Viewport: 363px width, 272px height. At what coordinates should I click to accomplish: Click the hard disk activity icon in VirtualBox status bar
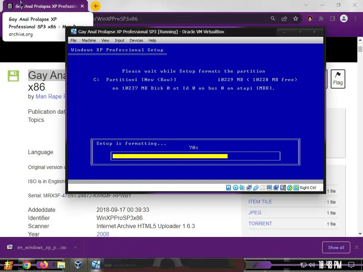click(x=229, y=188)
